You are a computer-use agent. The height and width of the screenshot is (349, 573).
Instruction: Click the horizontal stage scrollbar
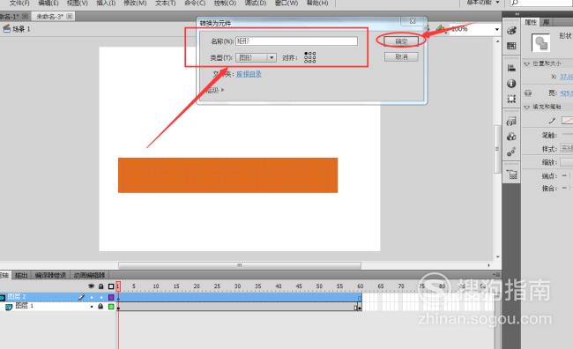click(x=240, y=265)
